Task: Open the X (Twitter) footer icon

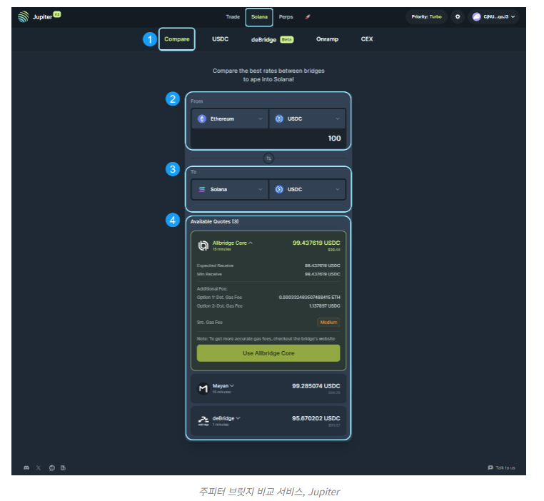Action: [x=39, y=467]
